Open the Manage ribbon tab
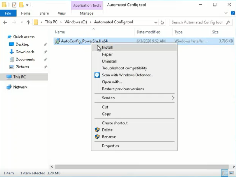Image resolution: width=236 pixels, height=177 pixels. (87, 14)
